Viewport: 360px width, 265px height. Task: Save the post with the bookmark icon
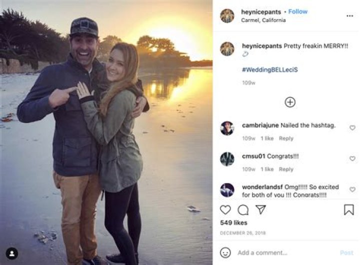348,210
